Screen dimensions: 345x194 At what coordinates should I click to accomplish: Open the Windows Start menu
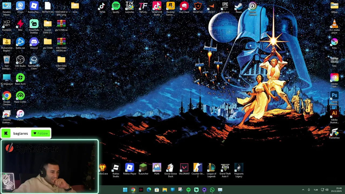(125, 190)
